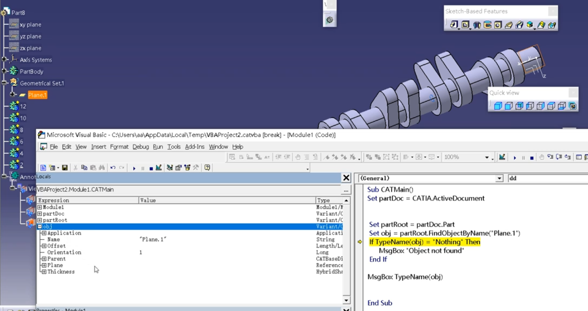Click the call stack ellipsis button

click(346, 190)
